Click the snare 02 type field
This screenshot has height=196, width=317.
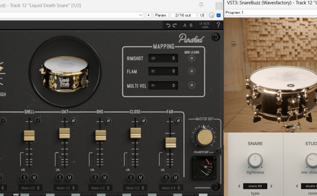[255, 186]
